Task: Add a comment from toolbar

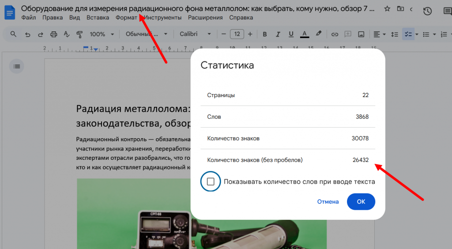Action: coord(348,34)
